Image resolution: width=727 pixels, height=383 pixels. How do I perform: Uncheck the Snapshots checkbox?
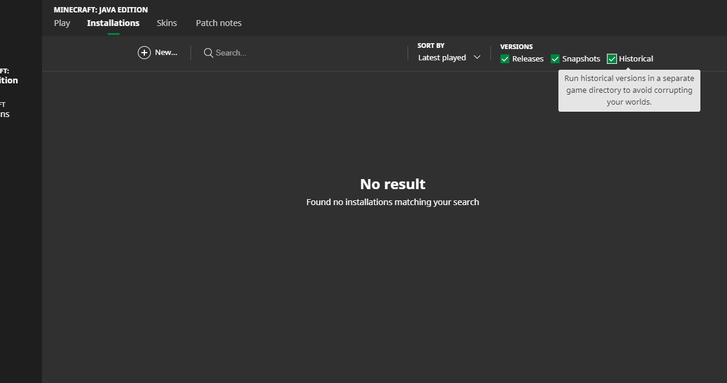(555, 59)
